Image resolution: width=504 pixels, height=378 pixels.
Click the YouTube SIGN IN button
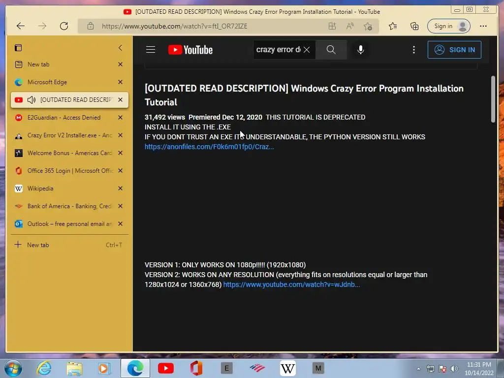point(454,50)
